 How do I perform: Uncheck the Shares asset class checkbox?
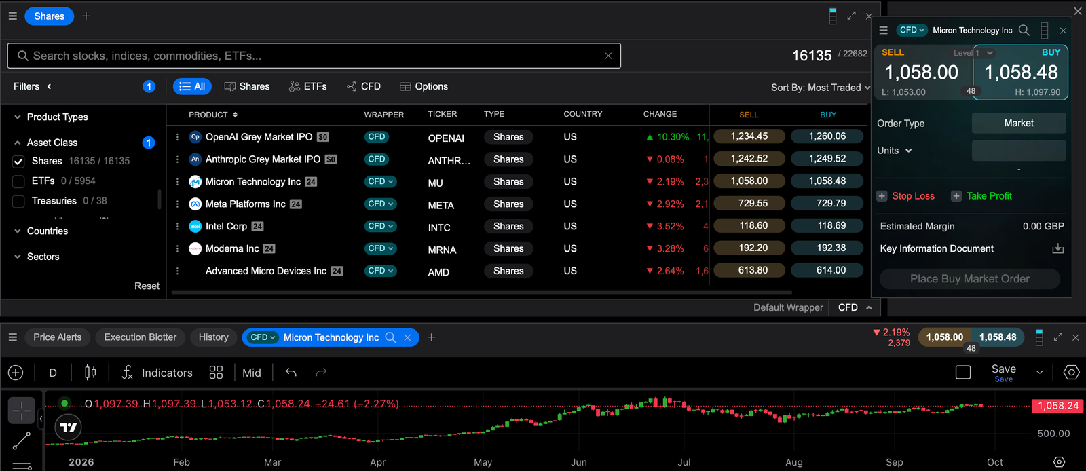(19, 162)
